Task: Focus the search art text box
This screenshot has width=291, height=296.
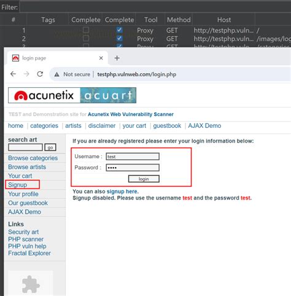Action: [x=26, y=147]
